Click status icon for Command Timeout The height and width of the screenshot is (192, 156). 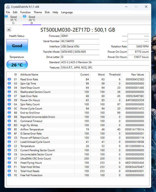coord(9,121)
